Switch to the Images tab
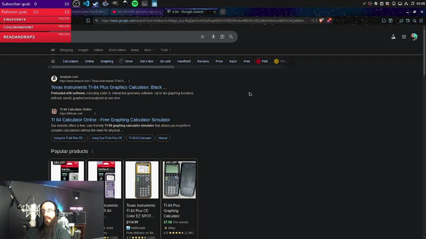This screenshot has height=239, width=426. pos(83,50)
